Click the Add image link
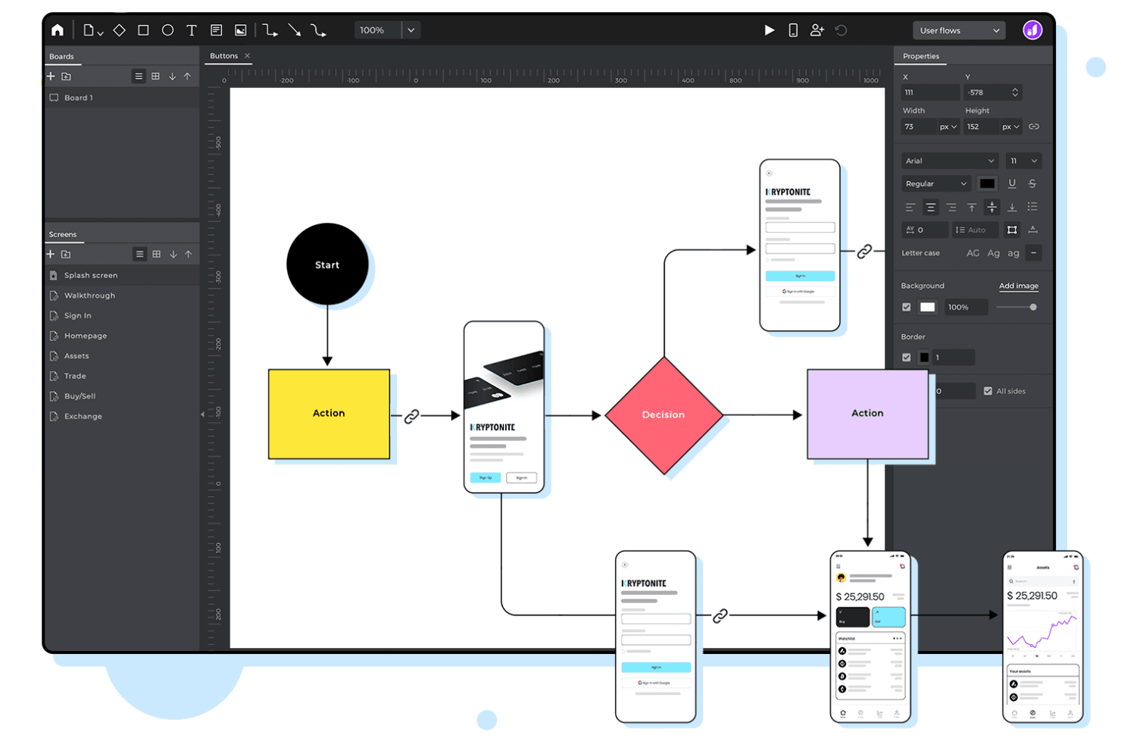Image resolution: width=1121 pixels, height=748 pixels. [1019, 286]
